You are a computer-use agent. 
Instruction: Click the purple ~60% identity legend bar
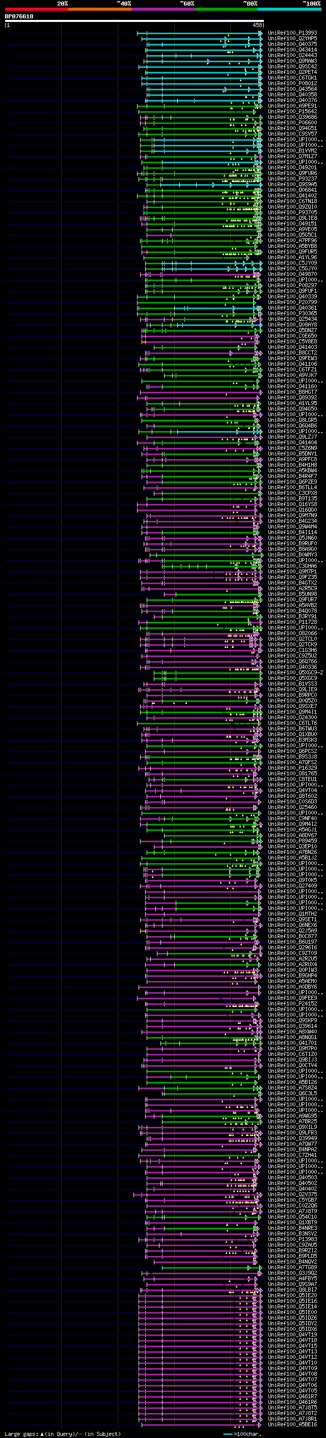[x=164, y=10]
